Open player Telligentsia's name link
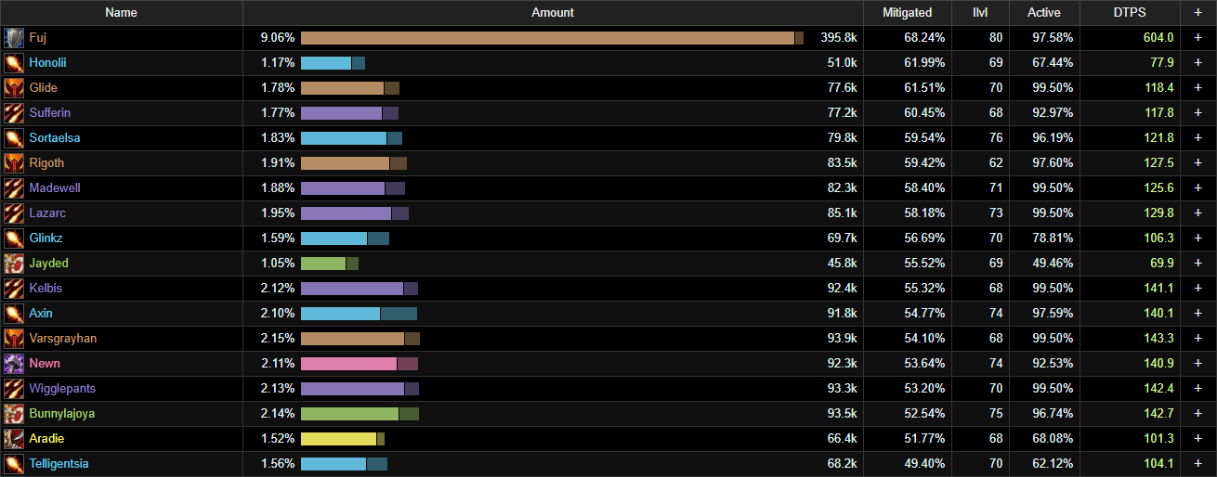 coord(59,464)
